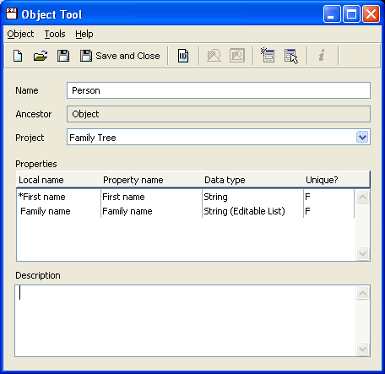Screen dimensions: 385x374
Task: Click the second greyed framed picture icon
Action: click(x=237, y=56)
